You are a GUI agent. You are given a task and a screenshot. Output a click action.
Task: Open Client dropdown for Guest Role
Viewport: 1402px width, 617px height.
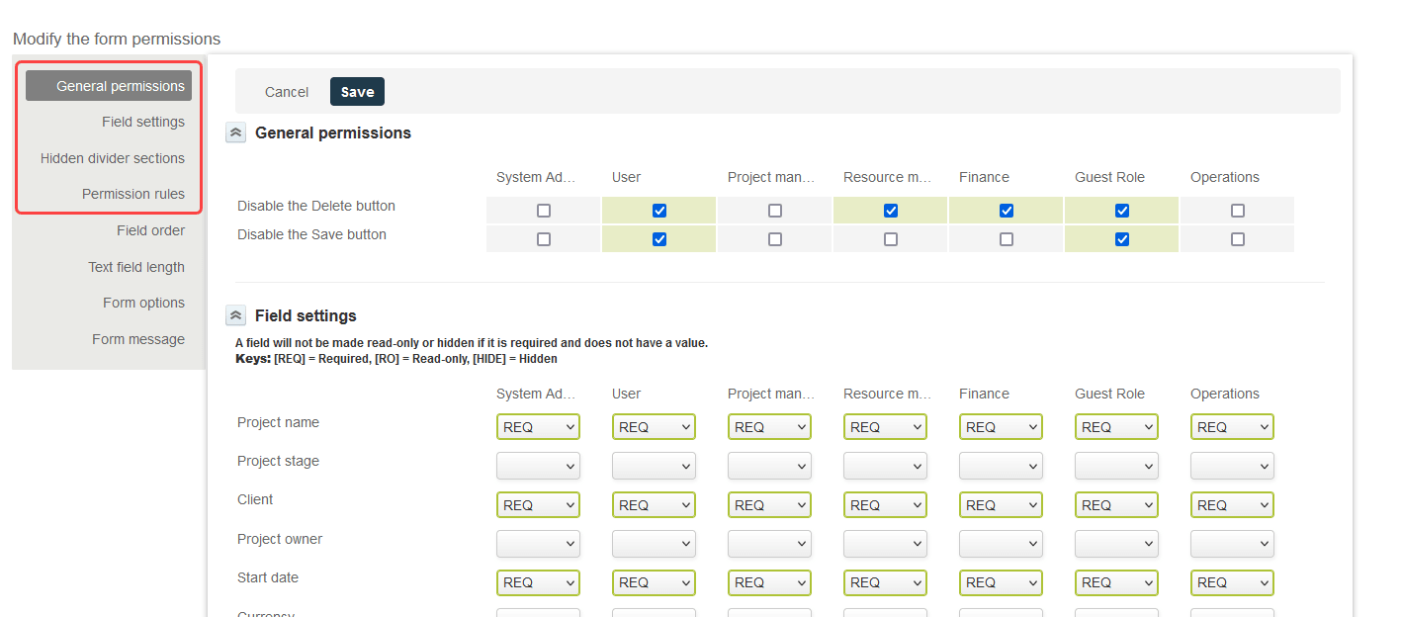tap(1116, 505)
